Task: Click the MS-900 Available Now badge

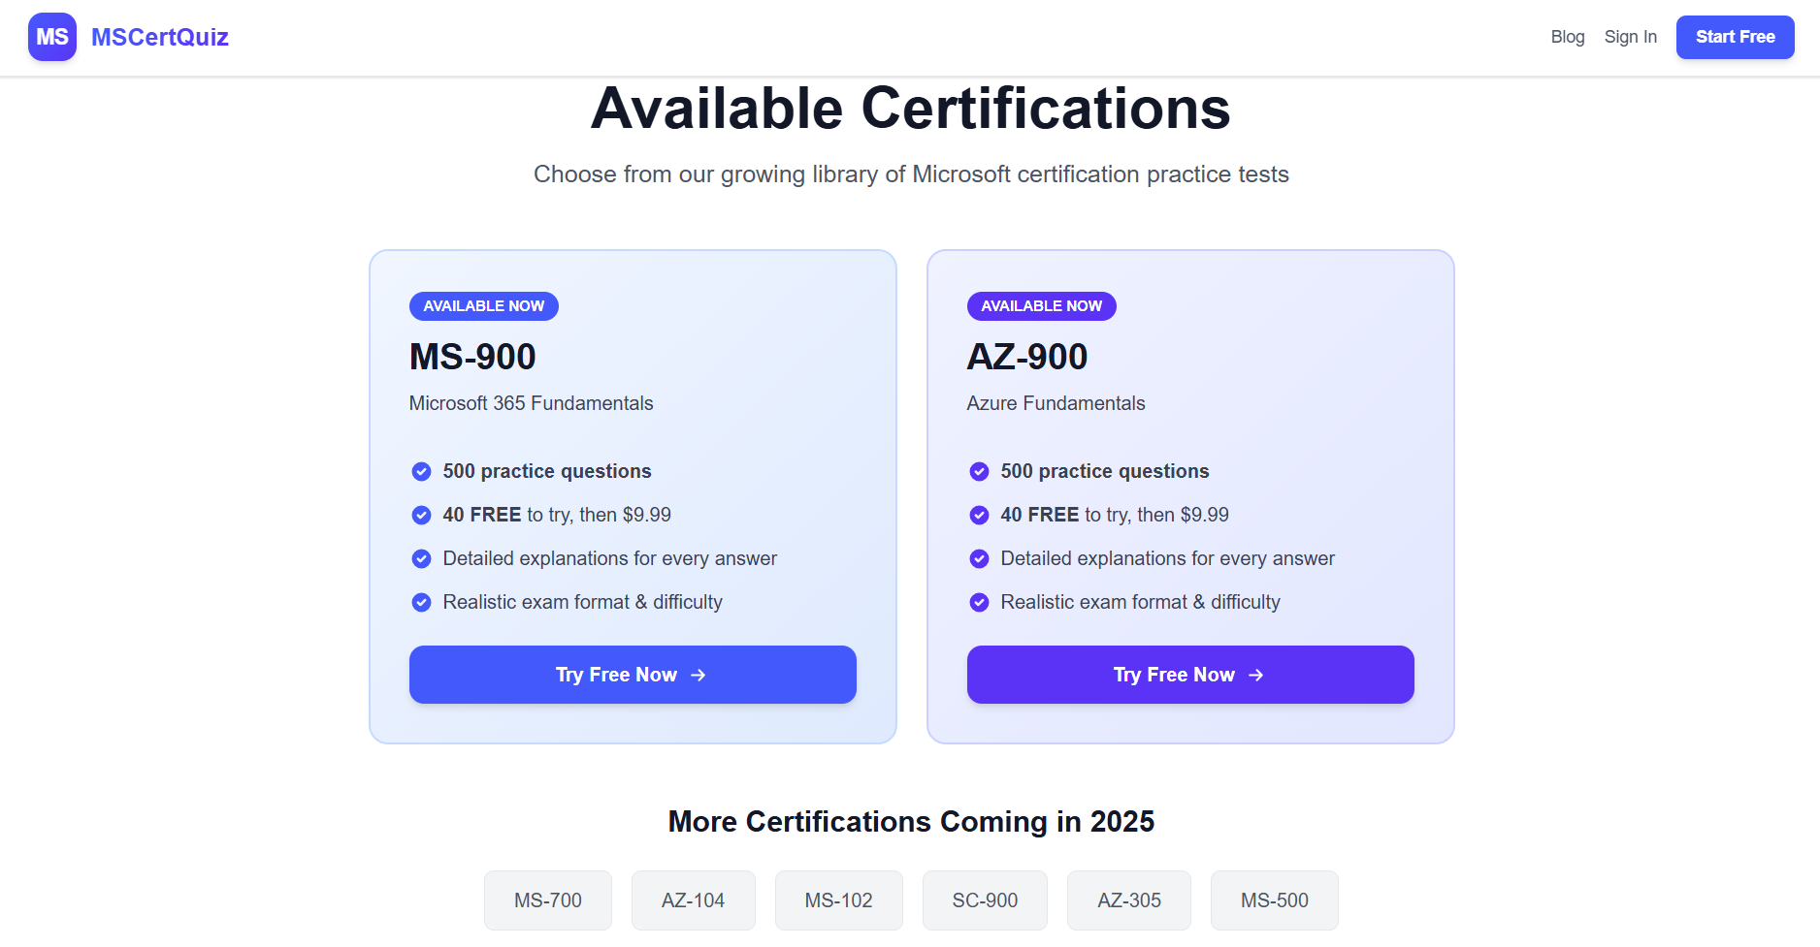Action: [x=483, y=306]
